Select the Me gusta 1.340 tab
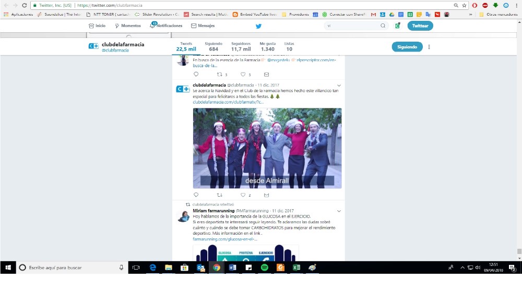The image size is (522, 293). 268,47
